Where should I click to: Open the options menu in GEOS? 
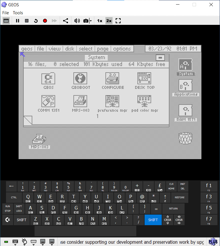tap(122, 49)
